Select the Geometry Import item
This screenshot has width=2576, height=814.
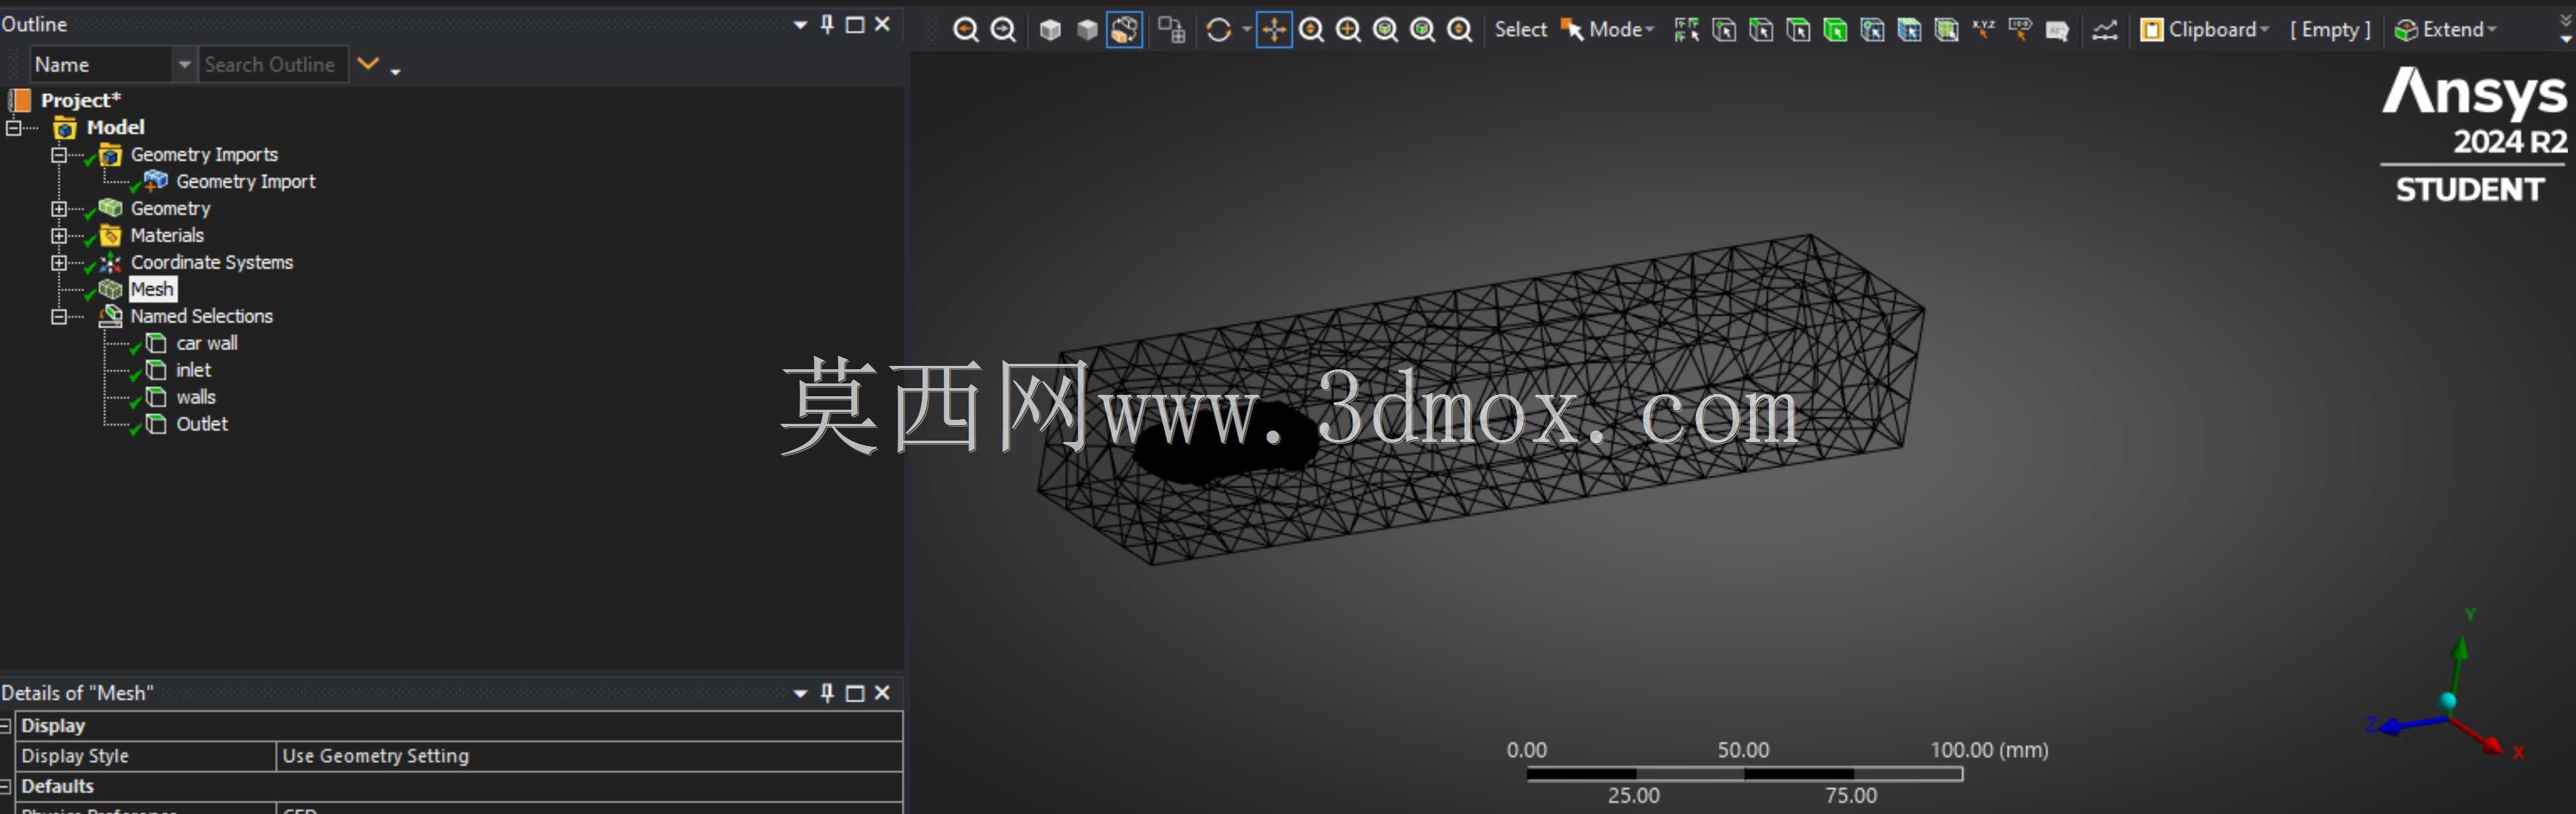tap(245, 181)
